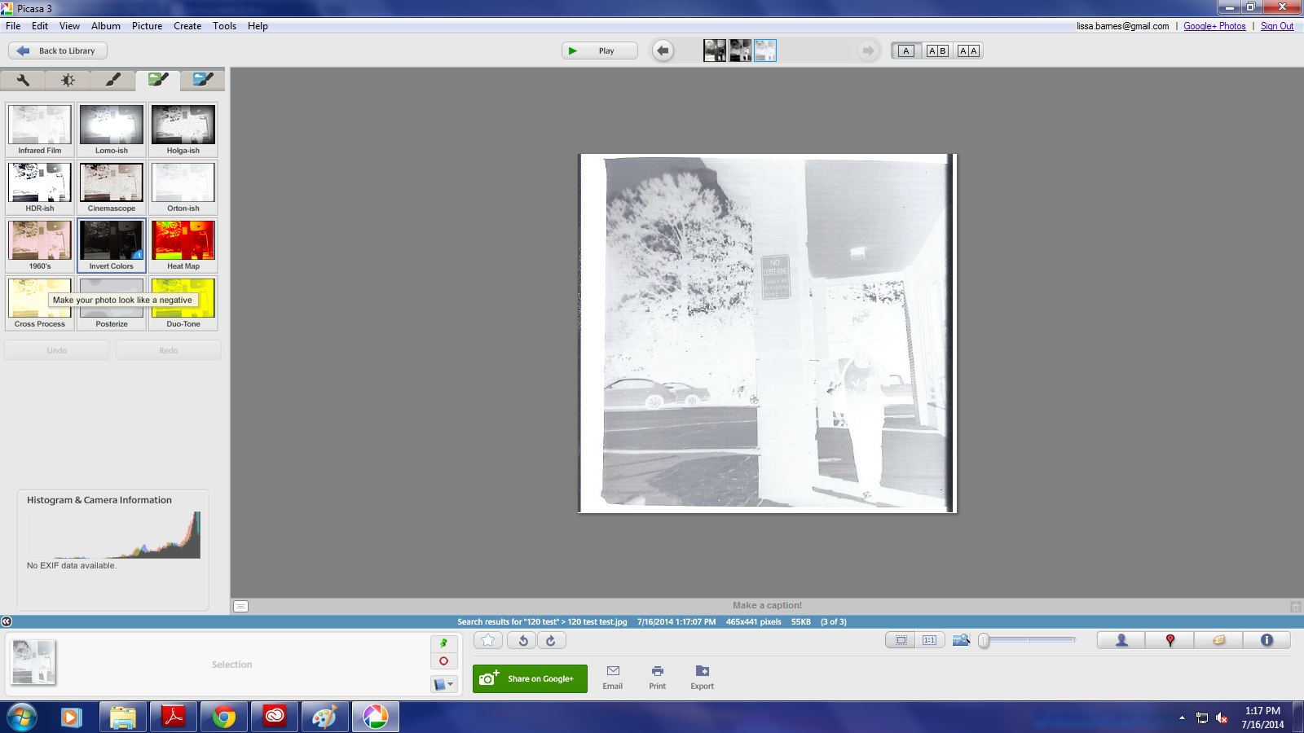Show the Places map pin panel

[1170, 640]
